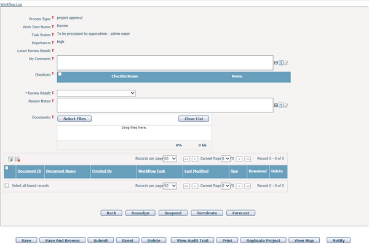Click inside the My Comment text area

[165, 63]
